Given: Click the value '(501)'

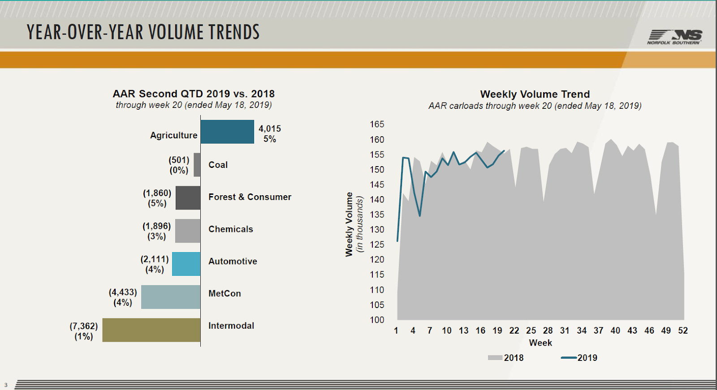Looking at the screenshot, I should point(179,160).
